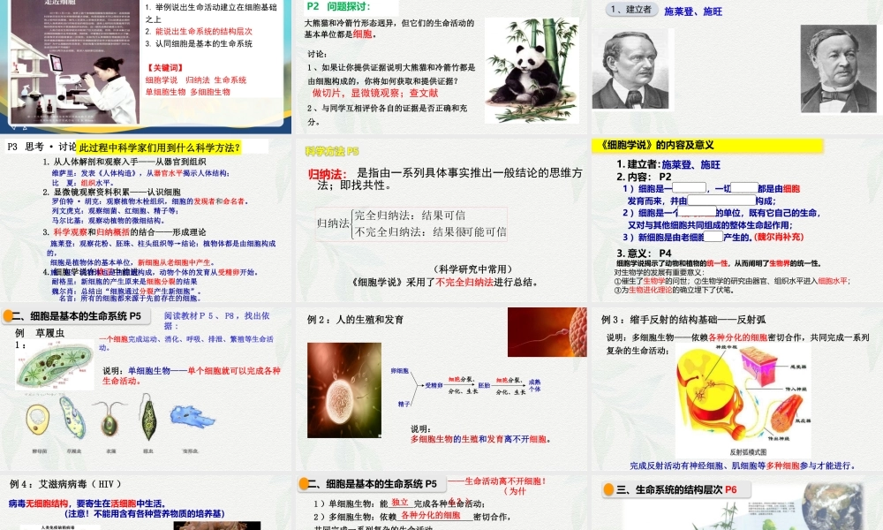This screenshot has width=883, height=530.
Task: Click the fertilized egg photo in 例2
Action: (344, 390)
